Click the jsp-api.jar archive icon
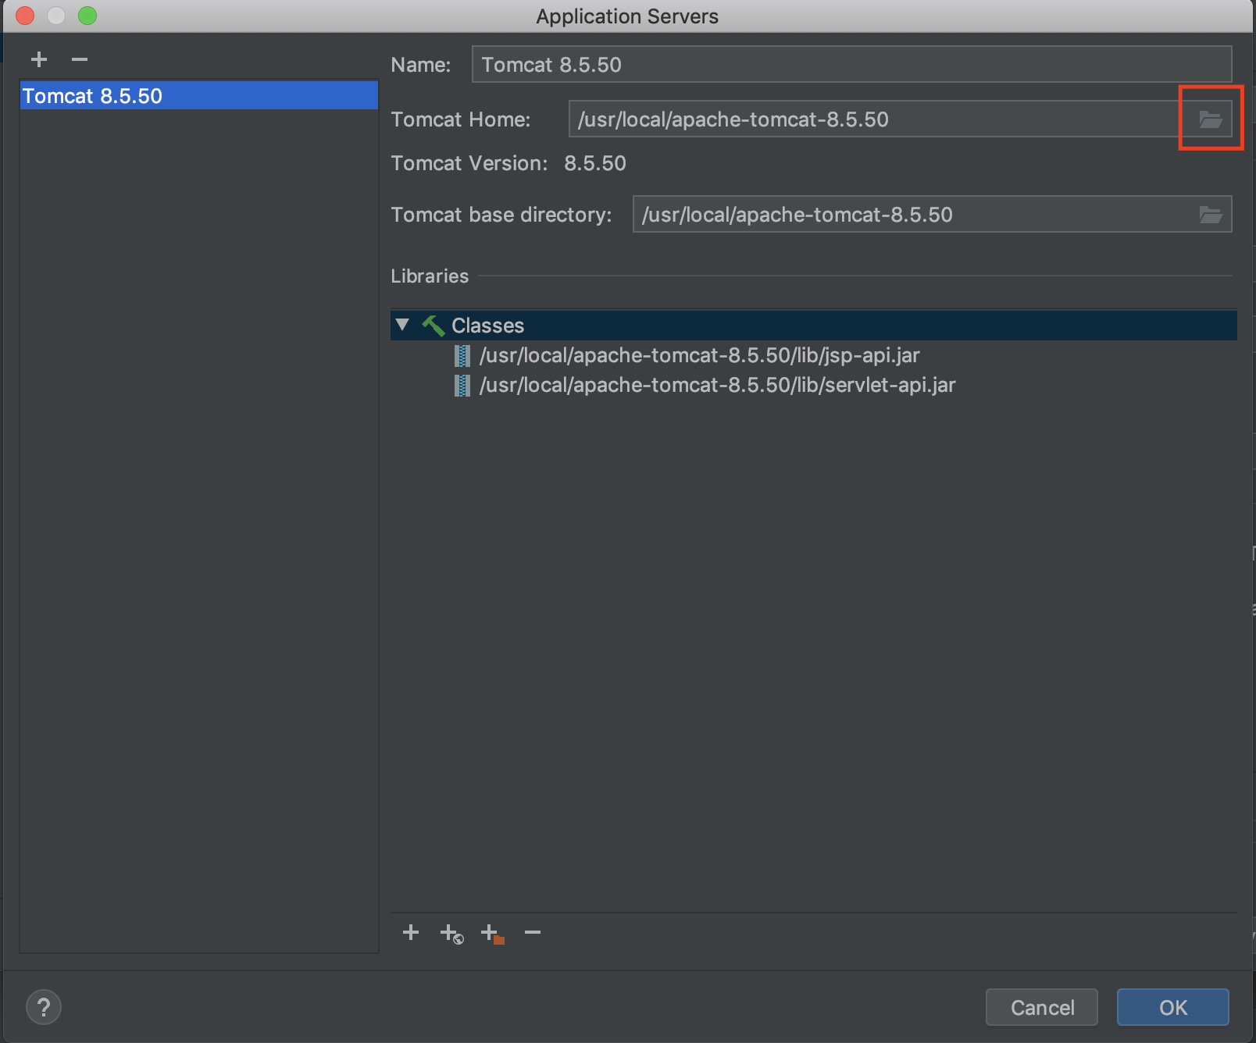The image size is (1256, 1043). click(462, 356)
